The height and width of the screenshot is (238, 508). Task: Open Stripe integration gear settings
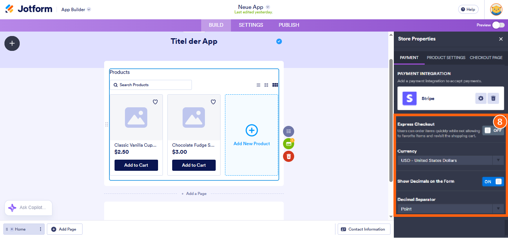(481, 98)
